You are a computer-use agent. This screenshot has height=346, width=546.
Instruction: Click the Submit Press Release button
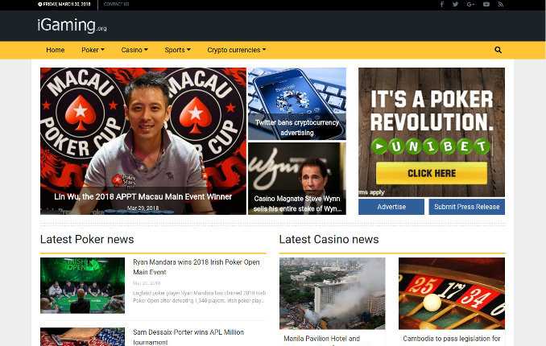point(466,207)
